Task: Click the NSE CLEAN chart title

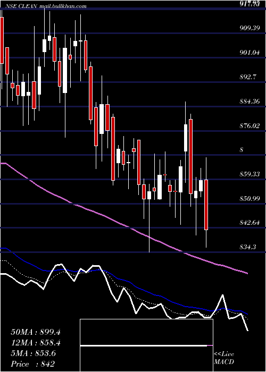Action: (x=21, y=6)
